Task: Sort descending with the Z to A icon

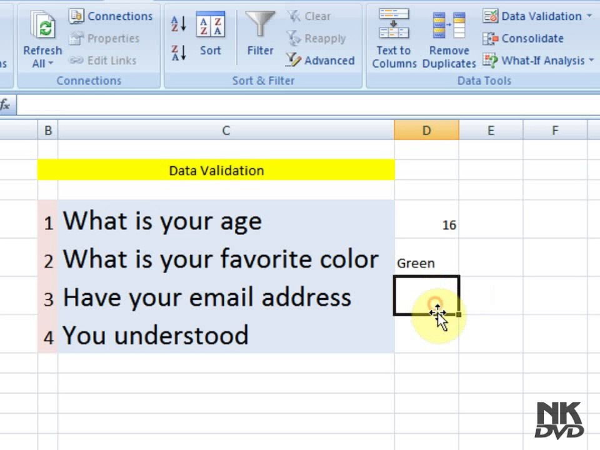Action: click(x=178, y=52)
